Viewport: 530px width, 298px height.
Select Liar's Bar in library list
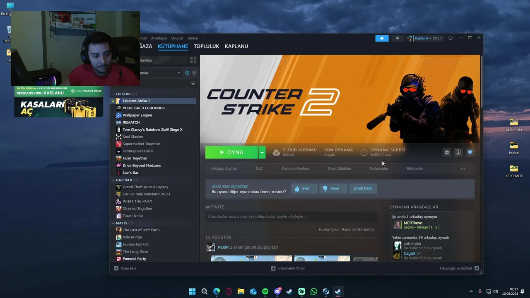154,173
